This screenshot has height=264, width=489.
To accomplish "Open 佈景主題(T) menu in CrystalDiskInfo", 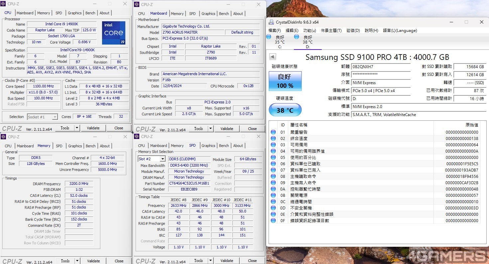I will point(331,31).
